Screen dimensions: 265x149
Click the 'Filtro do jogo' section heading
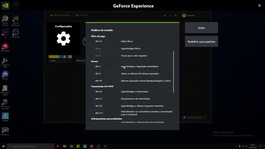point(98,36)
